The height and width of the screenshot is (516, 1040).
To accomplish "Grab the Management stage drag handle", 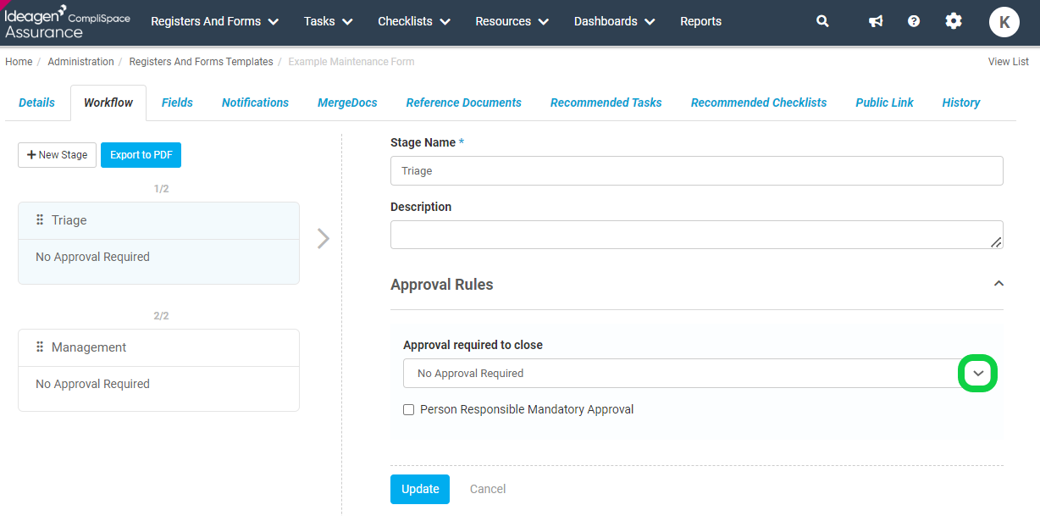I will [x=40, y=347].
